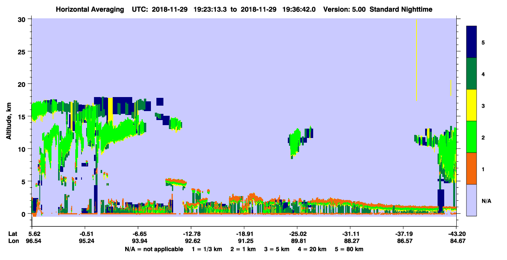Click latitude value -25.02
This screenshot has height=260, width=507.
tap(297, 234)
